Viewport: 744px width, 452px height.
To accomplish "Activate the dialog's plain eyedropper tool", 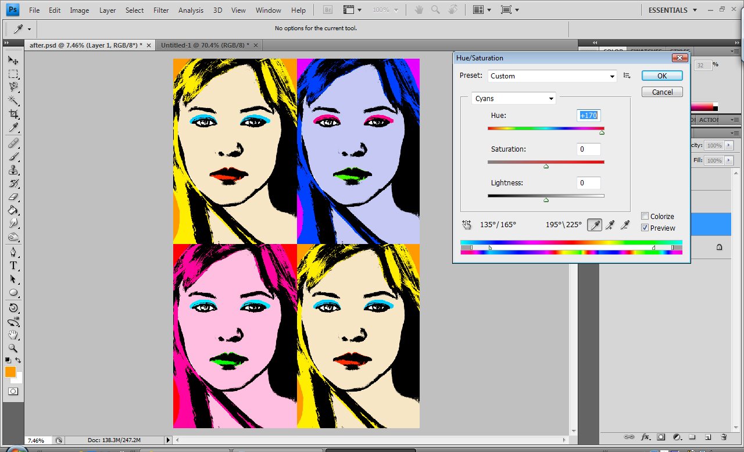I will click(594, 225).
